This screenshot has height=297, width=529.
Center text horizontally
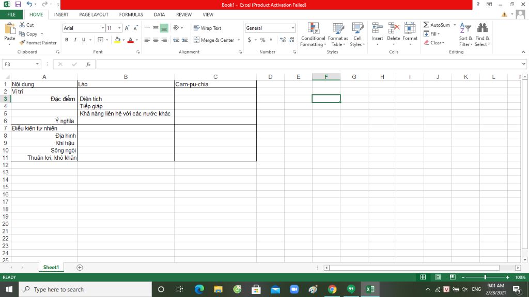pos(155,40)
